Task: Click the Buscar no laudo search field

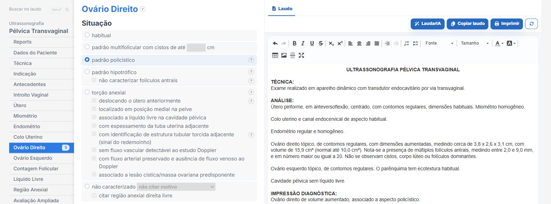Action: coord(29,9)
